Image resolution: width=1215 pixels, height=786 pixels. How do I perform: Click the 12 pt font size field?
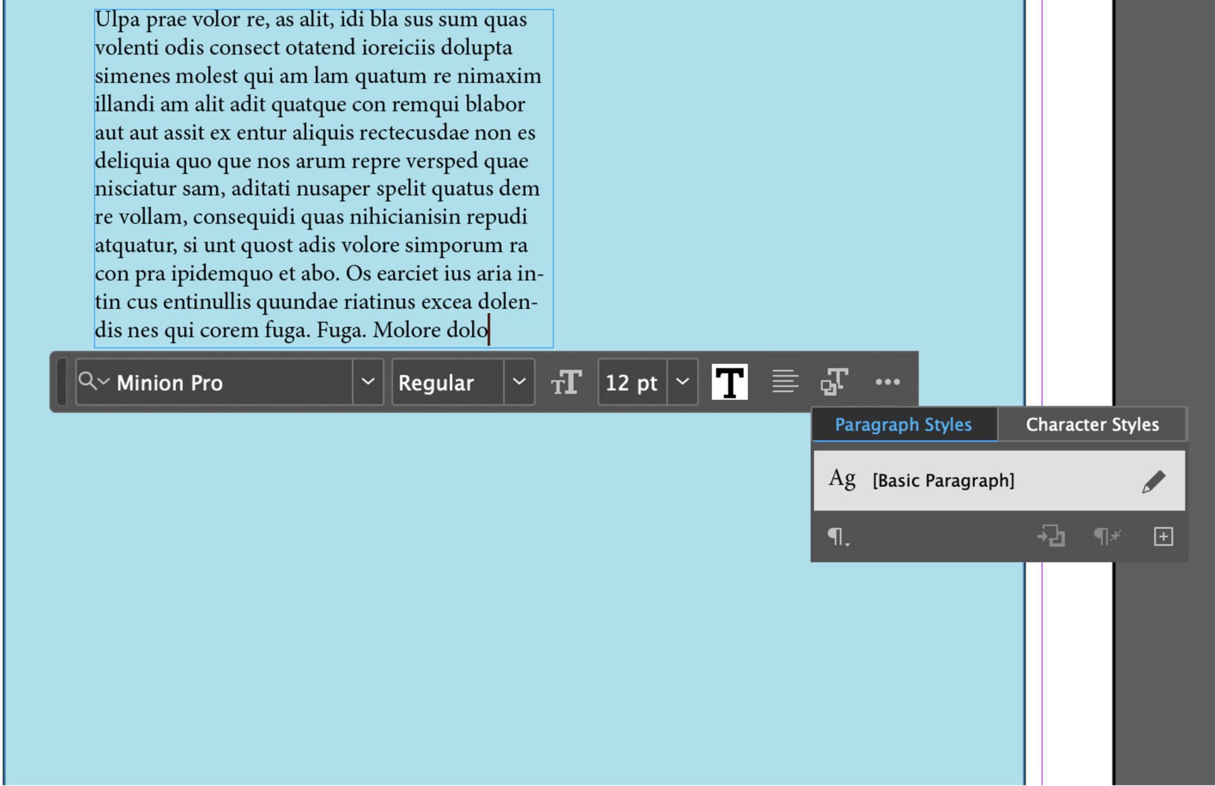click(x=632, y=383)
